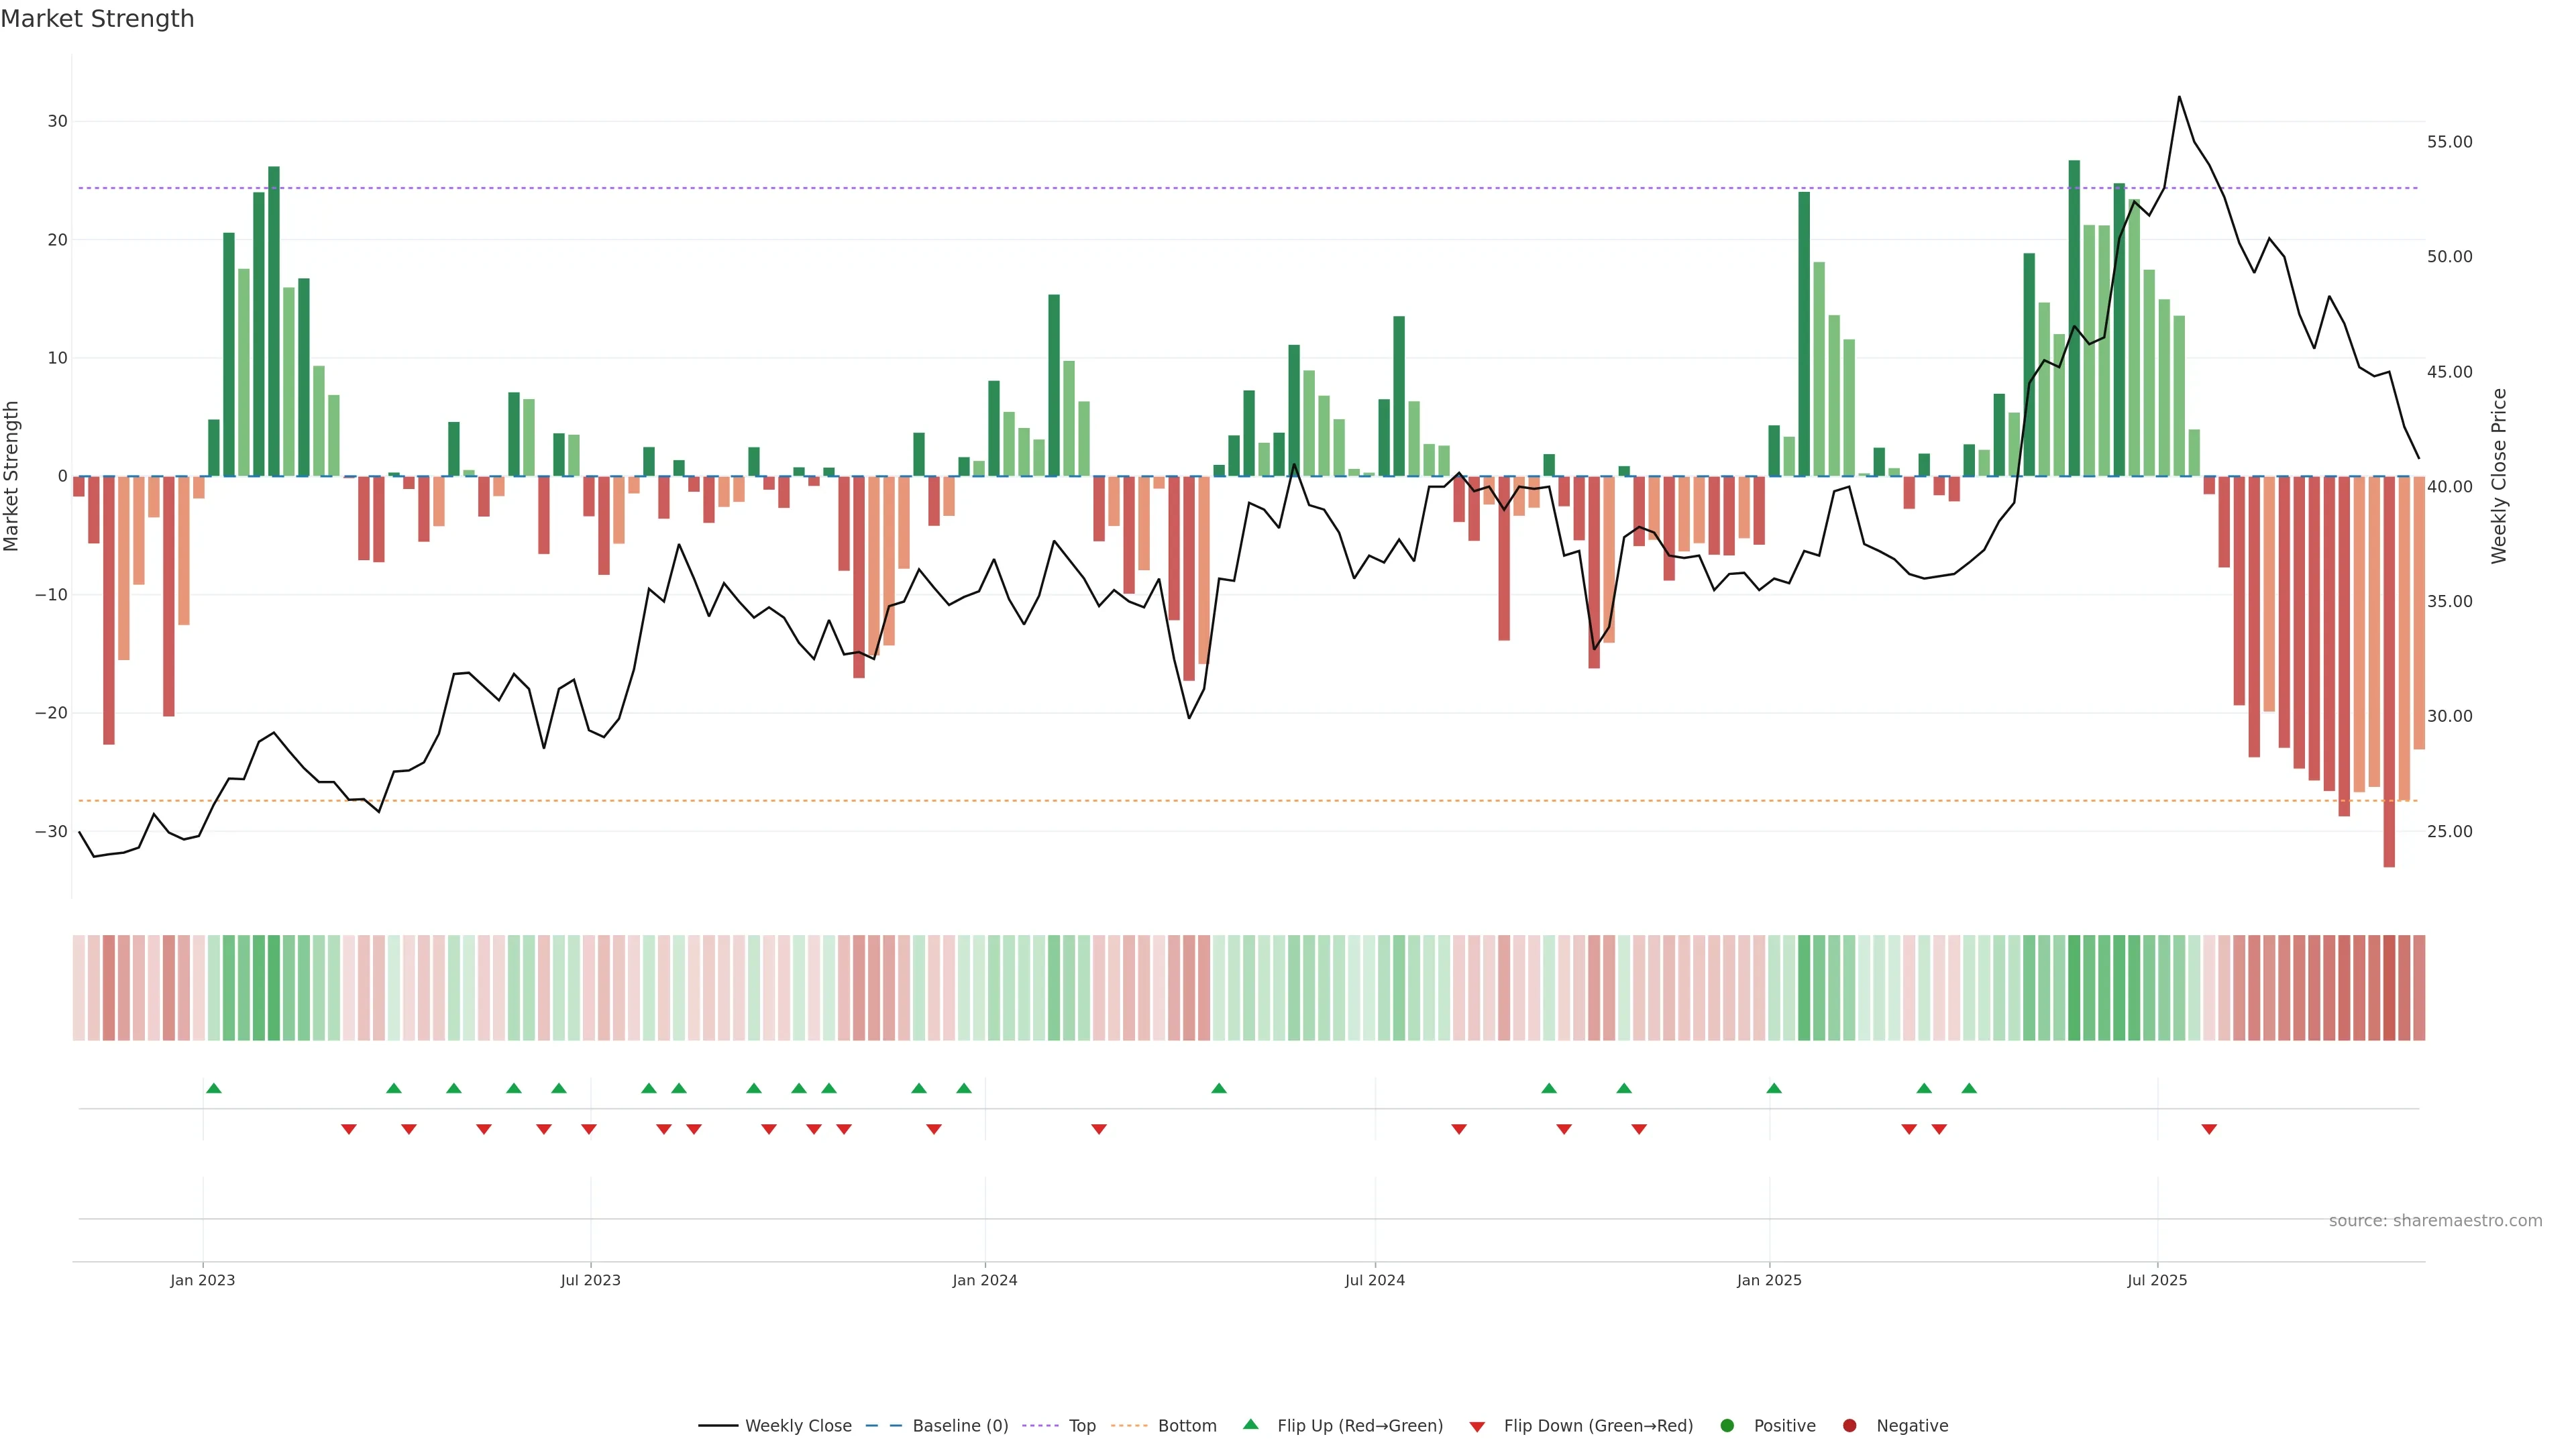Viewport: 2576px width, 1449px height.
Task: Click the Jul 2025 x-axis label
Action: (x=2157, y=1280)
